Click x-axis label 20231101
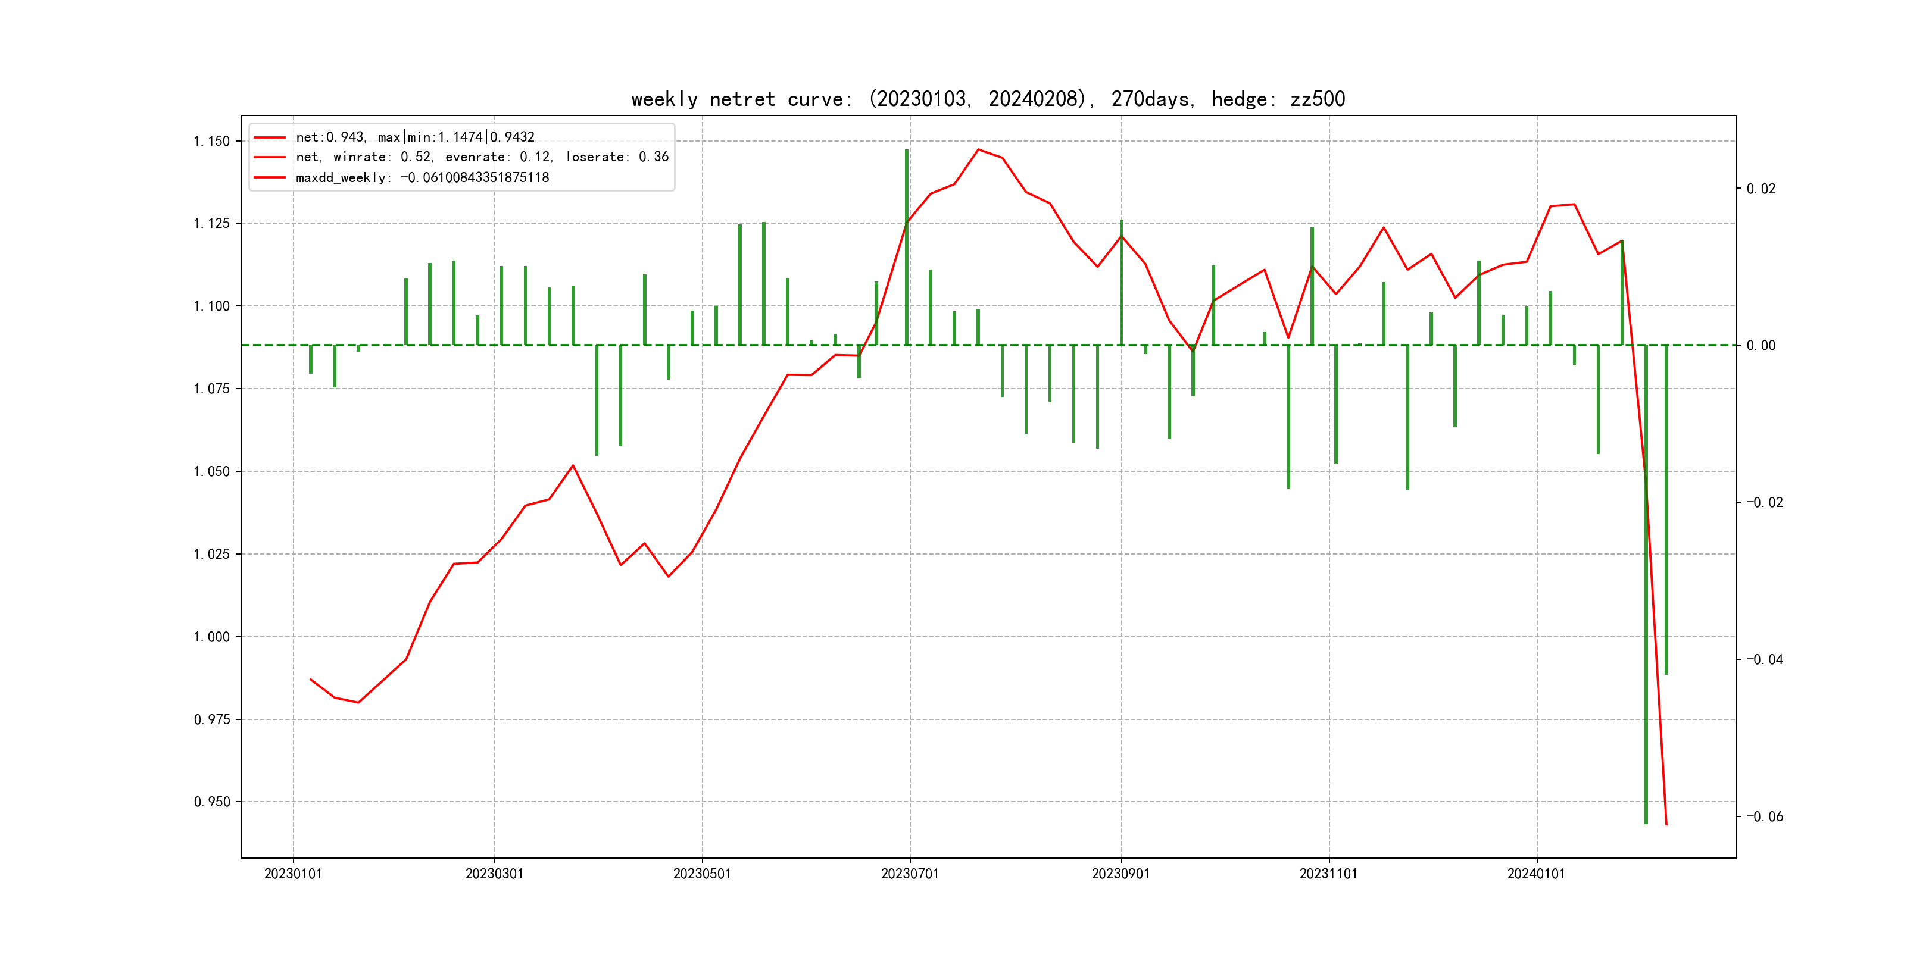This screenshot has width=1929, height=964. click(1328, 874)
